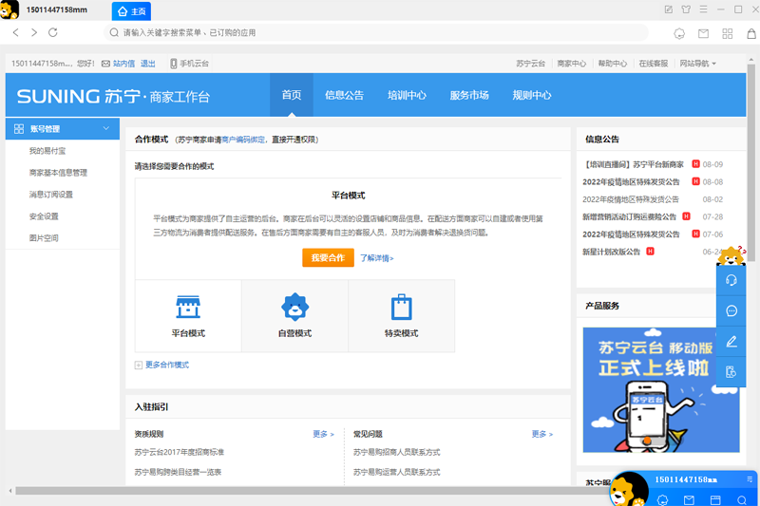Expand 网站导航 dropdown
This screenshot has height=506, width=760.
pos(697,64)
